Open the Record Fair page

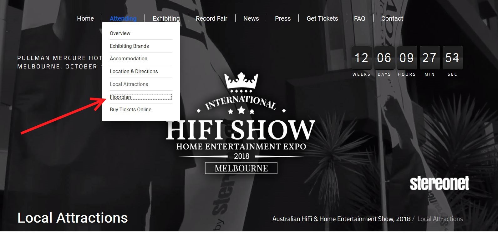coord(211,18)
